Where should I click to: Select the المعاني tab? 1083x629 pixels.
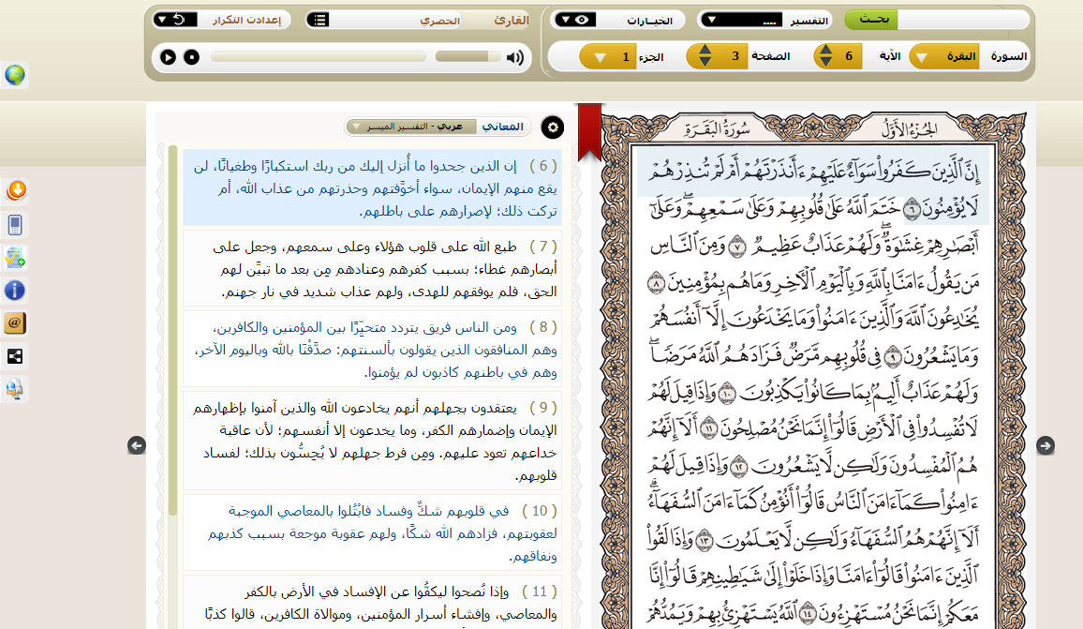503,127
